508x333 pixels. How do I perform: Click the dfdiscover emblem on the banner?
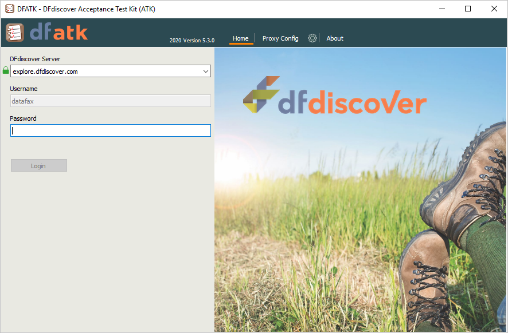[x=261, y=94]
